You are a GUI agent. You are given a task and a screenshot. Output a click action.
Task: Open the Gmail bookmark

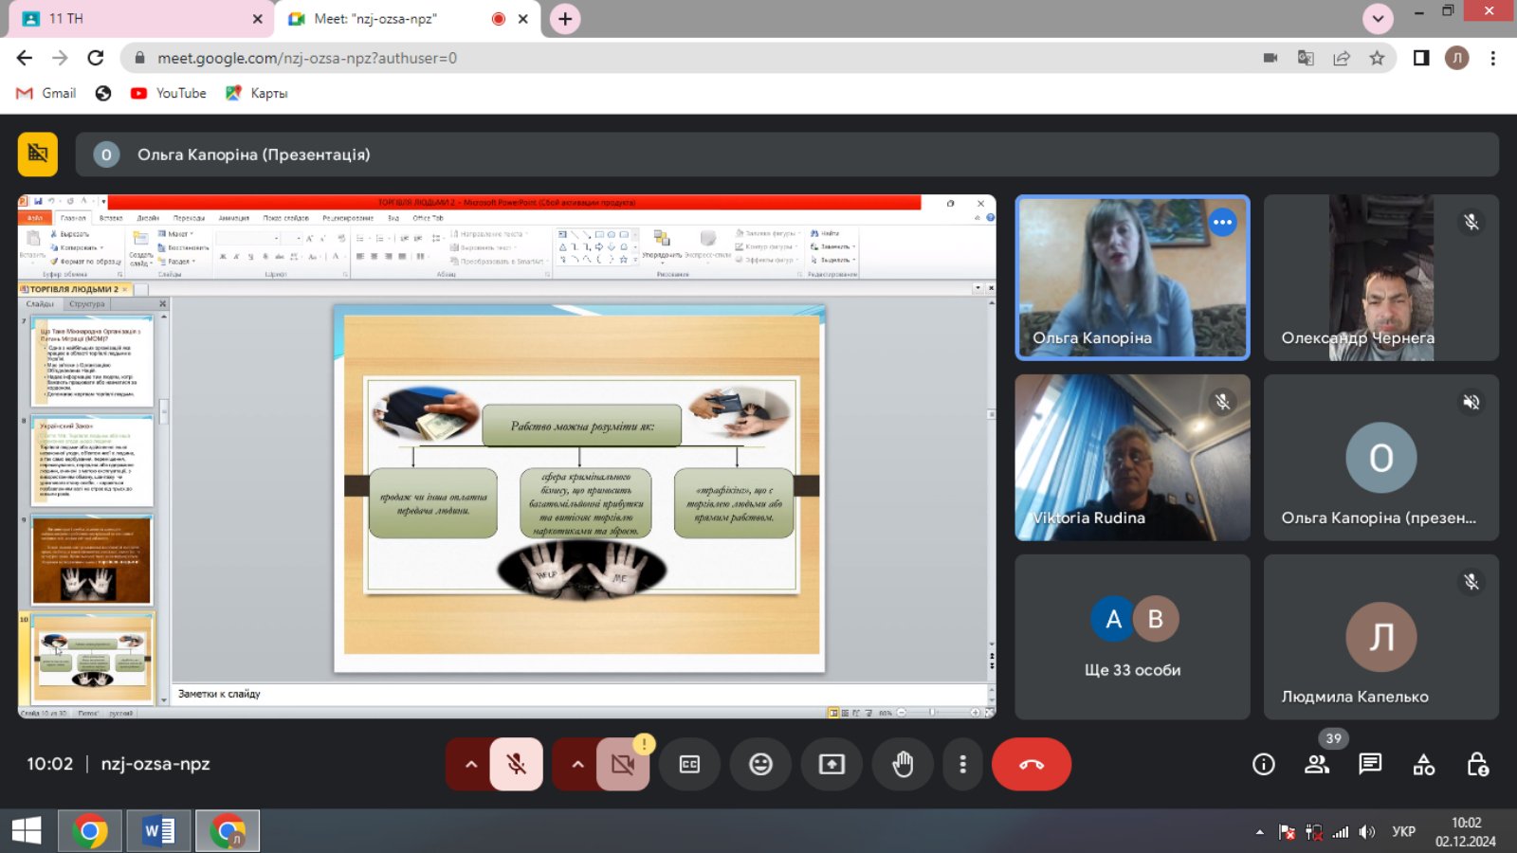click(x=46, y=93)
